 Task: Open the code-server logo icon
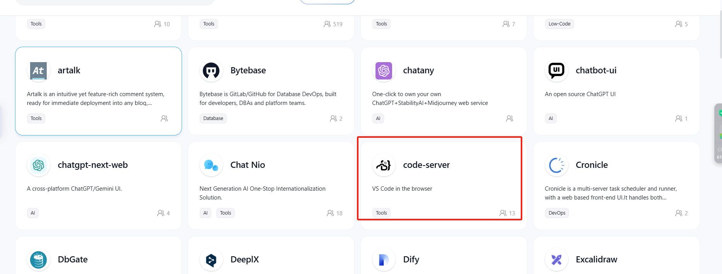click(384, 165)
